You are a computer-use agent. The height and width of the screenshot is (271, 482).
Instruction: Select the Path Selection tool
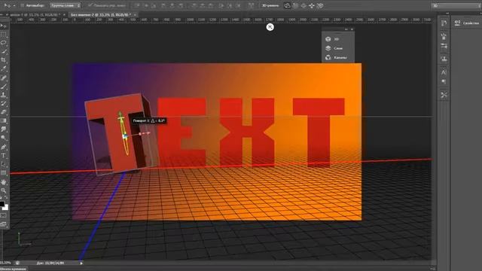(3, 164)
